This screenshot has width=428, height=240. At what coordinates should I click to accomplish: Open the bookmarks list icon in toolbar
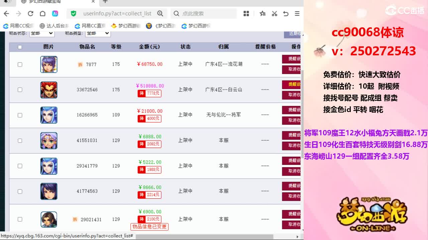262,13
